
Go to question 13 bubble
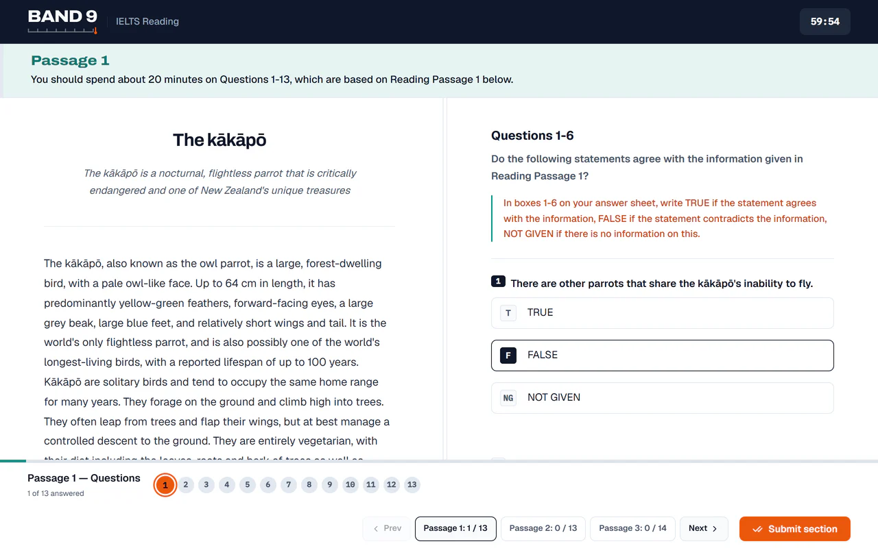click(x=412, y=485)
